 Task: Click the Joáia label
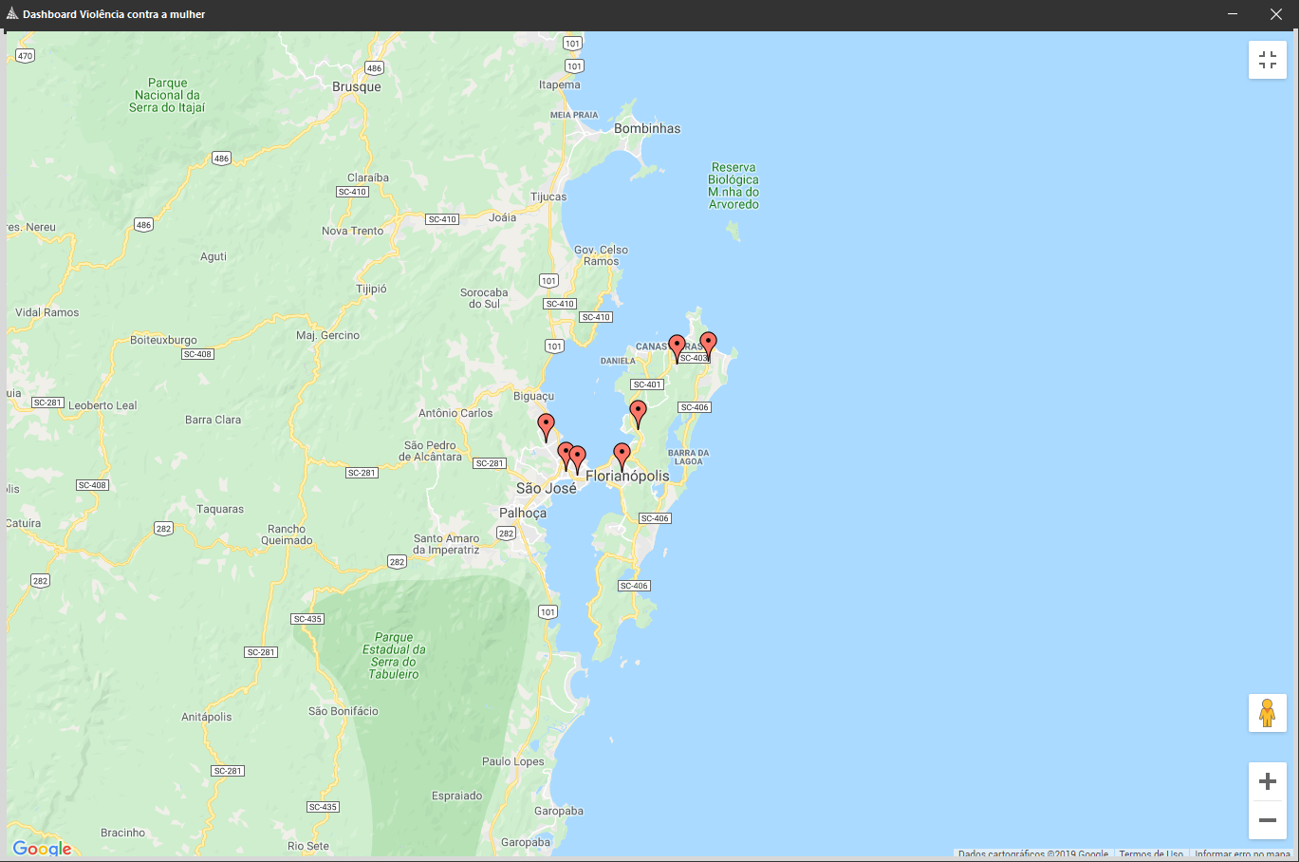[503, 217]
